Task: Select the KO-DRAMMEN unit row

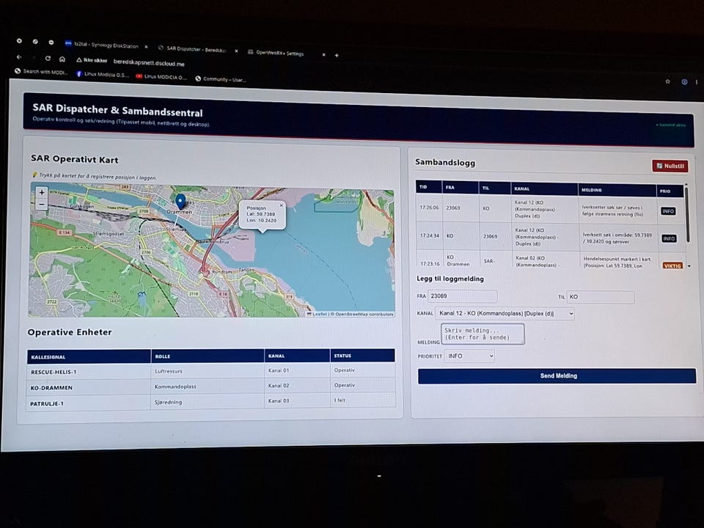Action: coord(211,386)
